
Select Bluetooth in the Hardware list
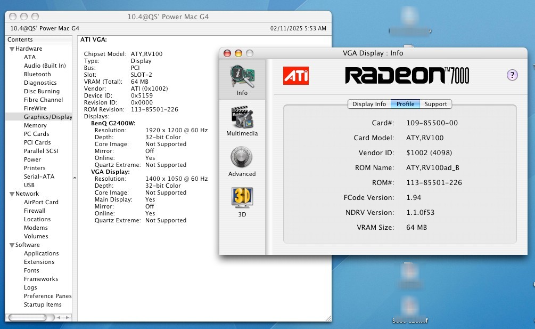coord(37,74)
